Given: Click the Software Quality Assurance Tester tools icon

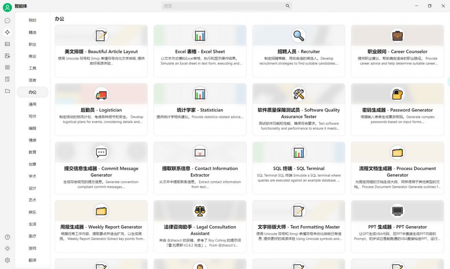Looking at the screenshot, I should pos(298,94).
